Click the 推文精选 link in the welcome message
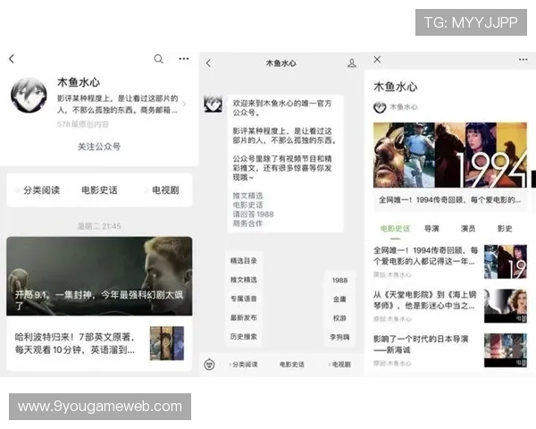The height and width of the screenshot is (429, 536). point(247,196)
